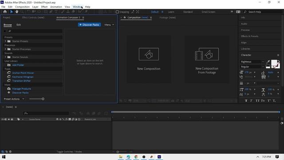Open Composition panel menu icon
The width and height of the screenshot is (284, 160).
pos(151,18)
